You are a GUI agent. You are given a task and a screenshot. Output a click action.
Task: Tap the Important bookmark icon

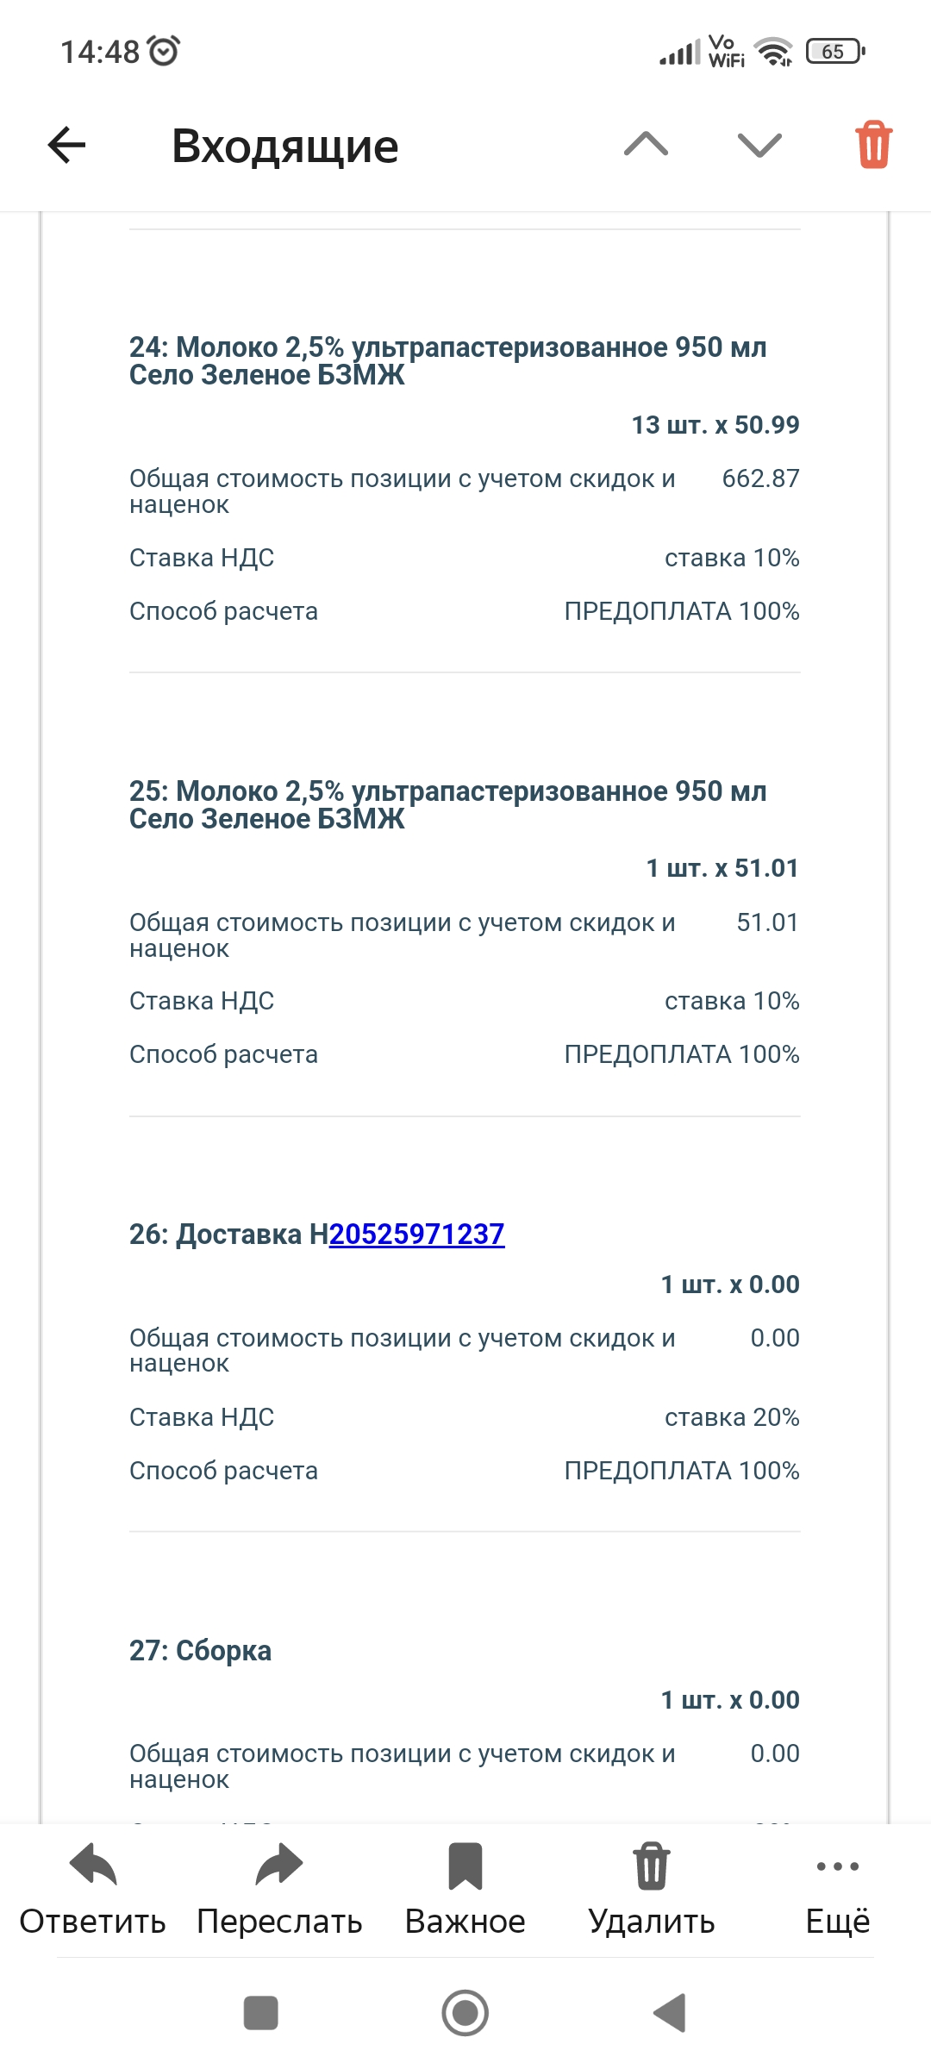pyautogui.click(x=465, y=1866)
